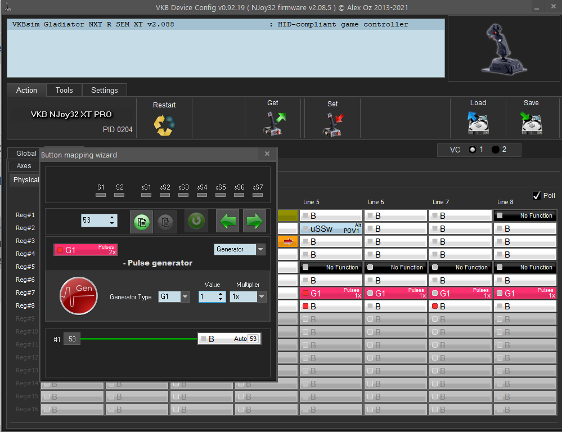Open the Axes tab

24,165
